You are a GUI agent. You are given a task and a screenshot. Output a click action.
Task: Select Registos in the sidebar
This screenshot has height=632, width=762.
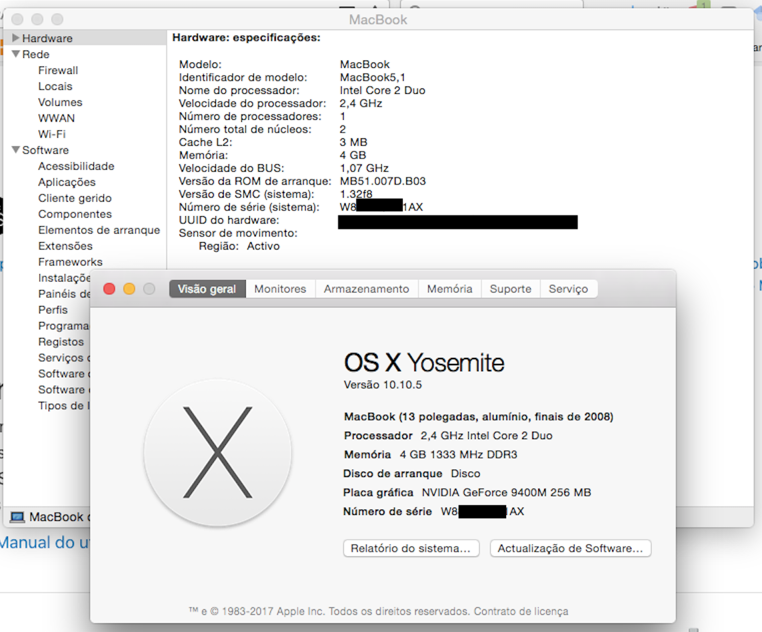tap(61, 342)
